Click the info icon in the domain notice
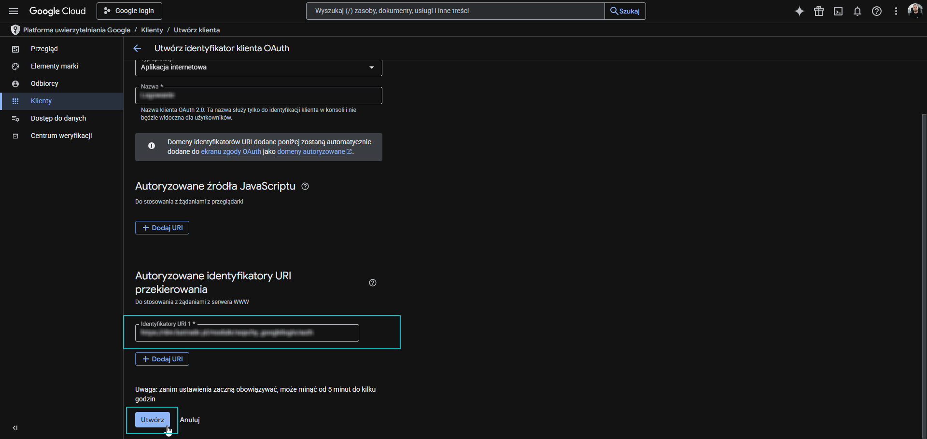927x439 pixels. 151,146
